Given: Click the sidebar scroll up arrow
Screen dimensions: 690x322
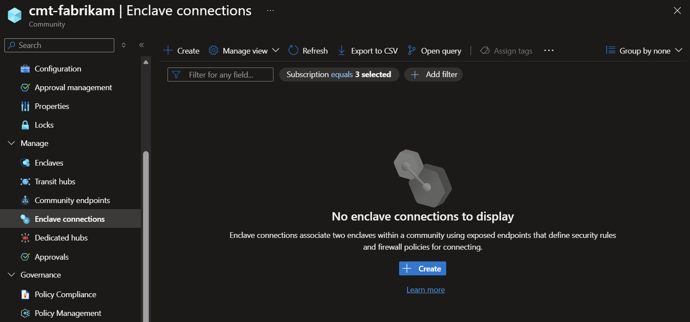Looking at the screenshot, I should (146, 62).
